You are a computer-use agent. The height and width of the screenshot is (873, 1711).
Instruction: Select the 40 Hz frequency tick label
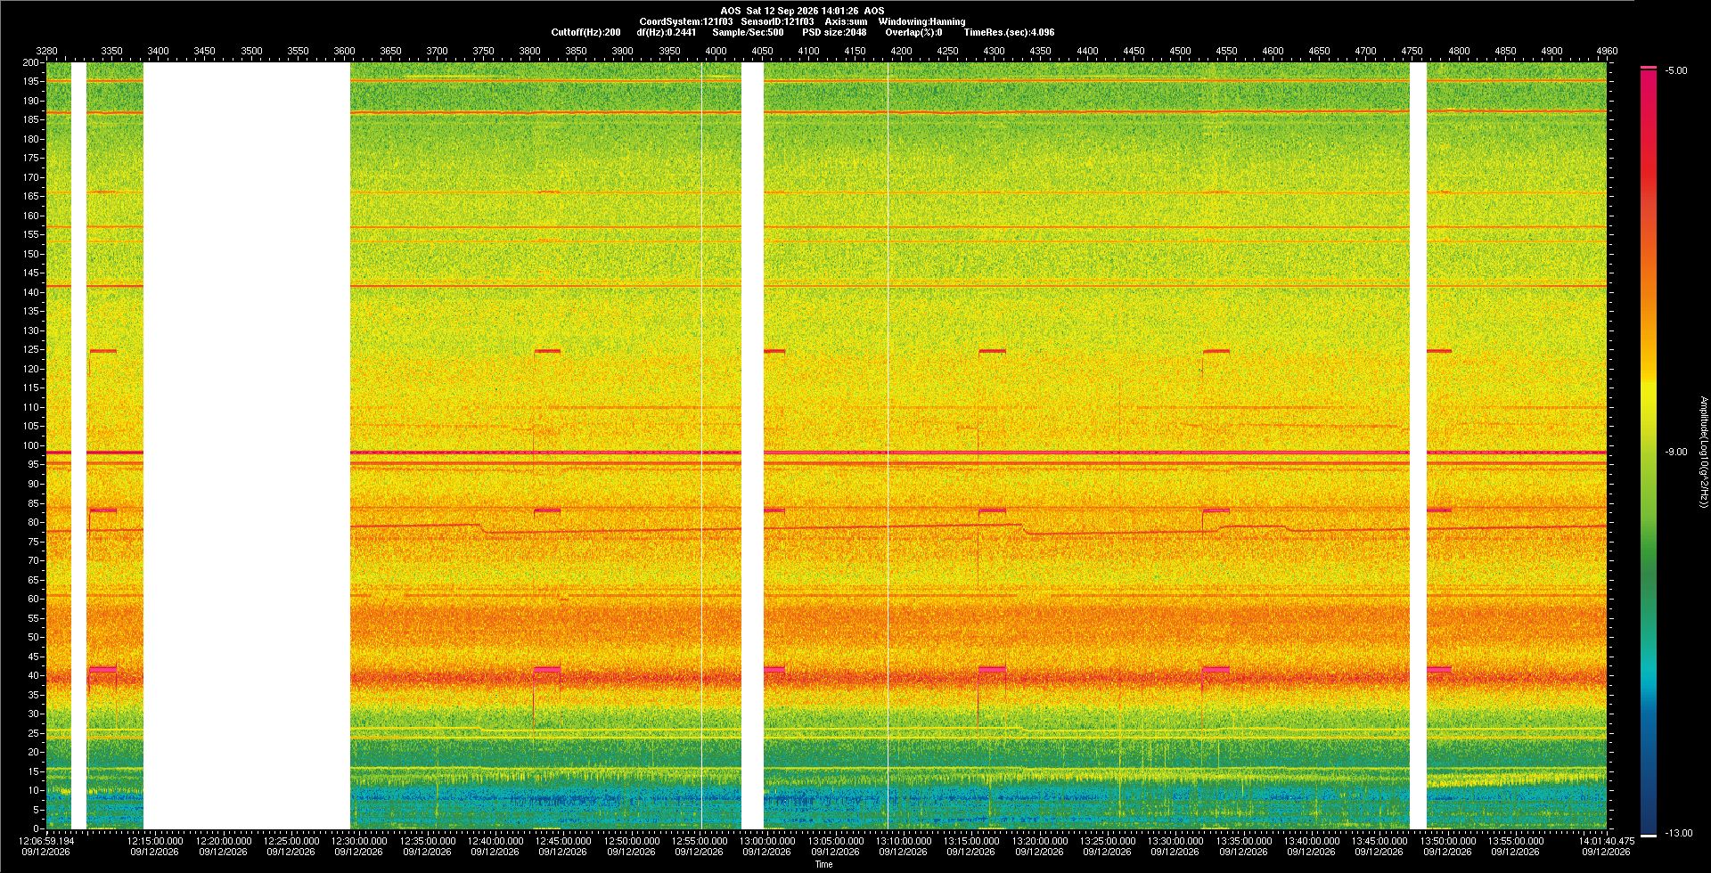click(34, 675)
